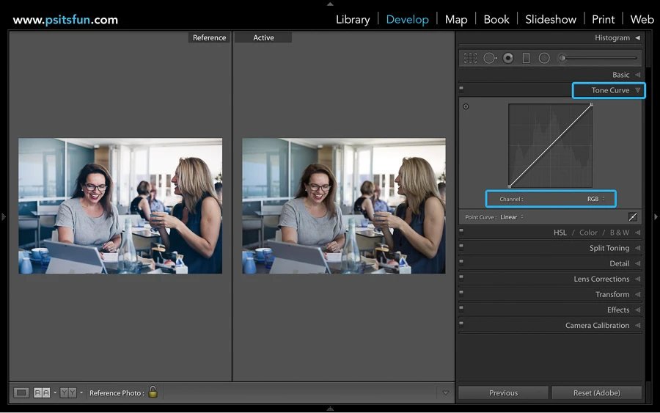Image resolution: width=660 pixels, height=413 pixels.
Task: Toggle the Split Toning panel switch
Action: [461, 246]
